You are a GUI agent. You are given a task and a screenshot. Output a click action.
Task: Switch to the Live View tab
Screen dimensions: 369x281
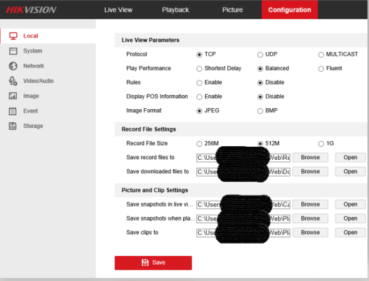coord(118,10)
